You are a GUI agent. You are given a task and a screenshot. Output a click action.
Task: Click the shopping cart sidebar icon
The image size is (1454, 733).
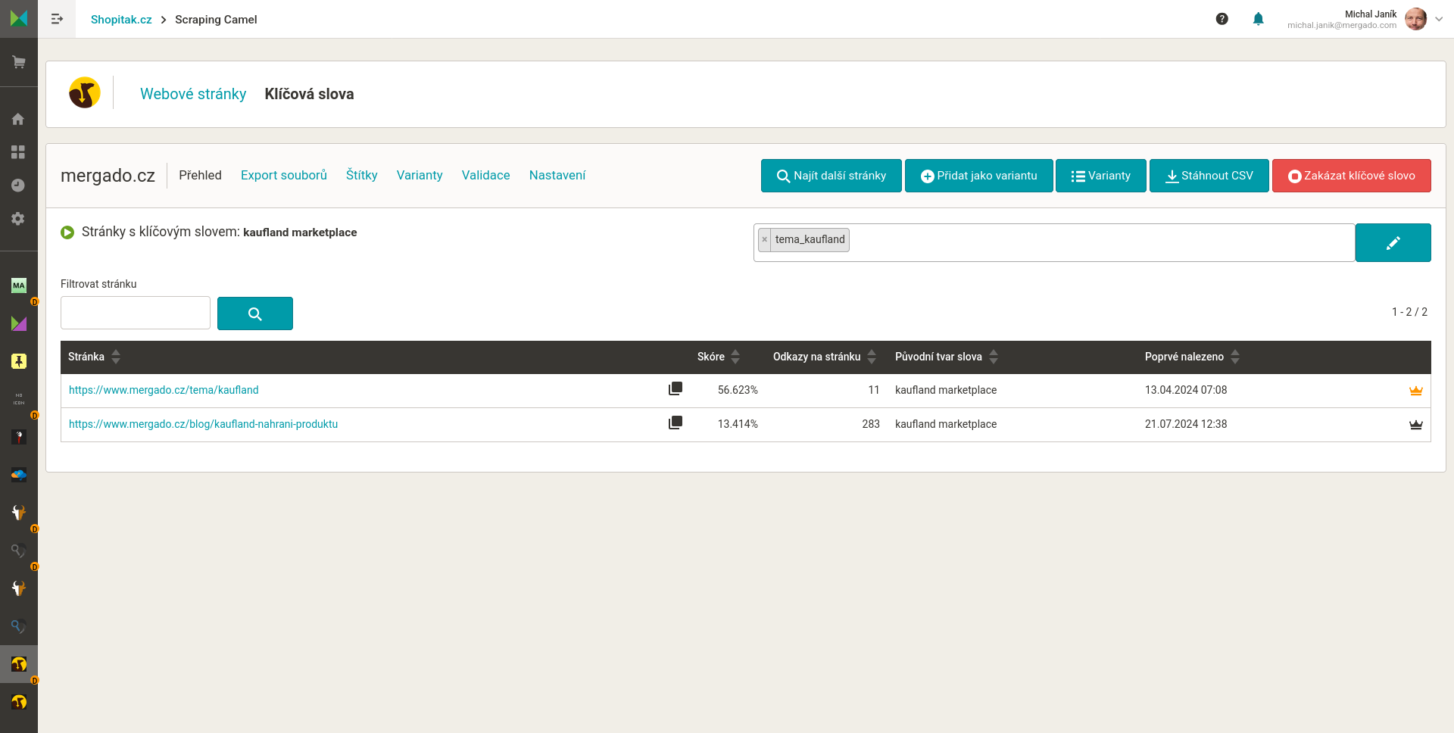coord(19,62)
